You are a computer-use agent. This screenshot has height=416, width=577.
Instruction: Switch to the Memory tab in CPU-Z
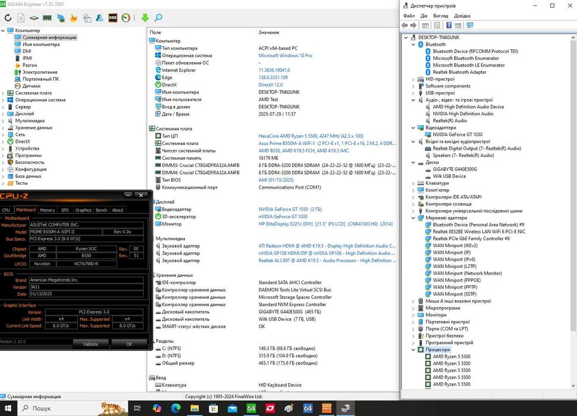47,210
